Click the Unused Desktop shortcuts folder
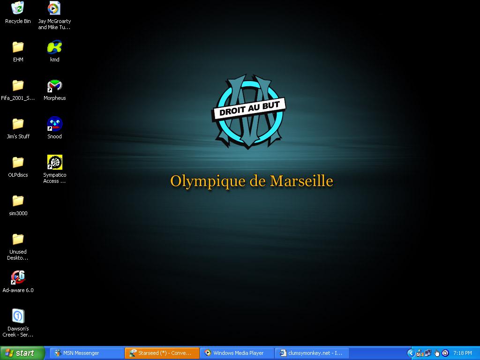480x360 pixels. pyautogui.click(x=18, y=240)
